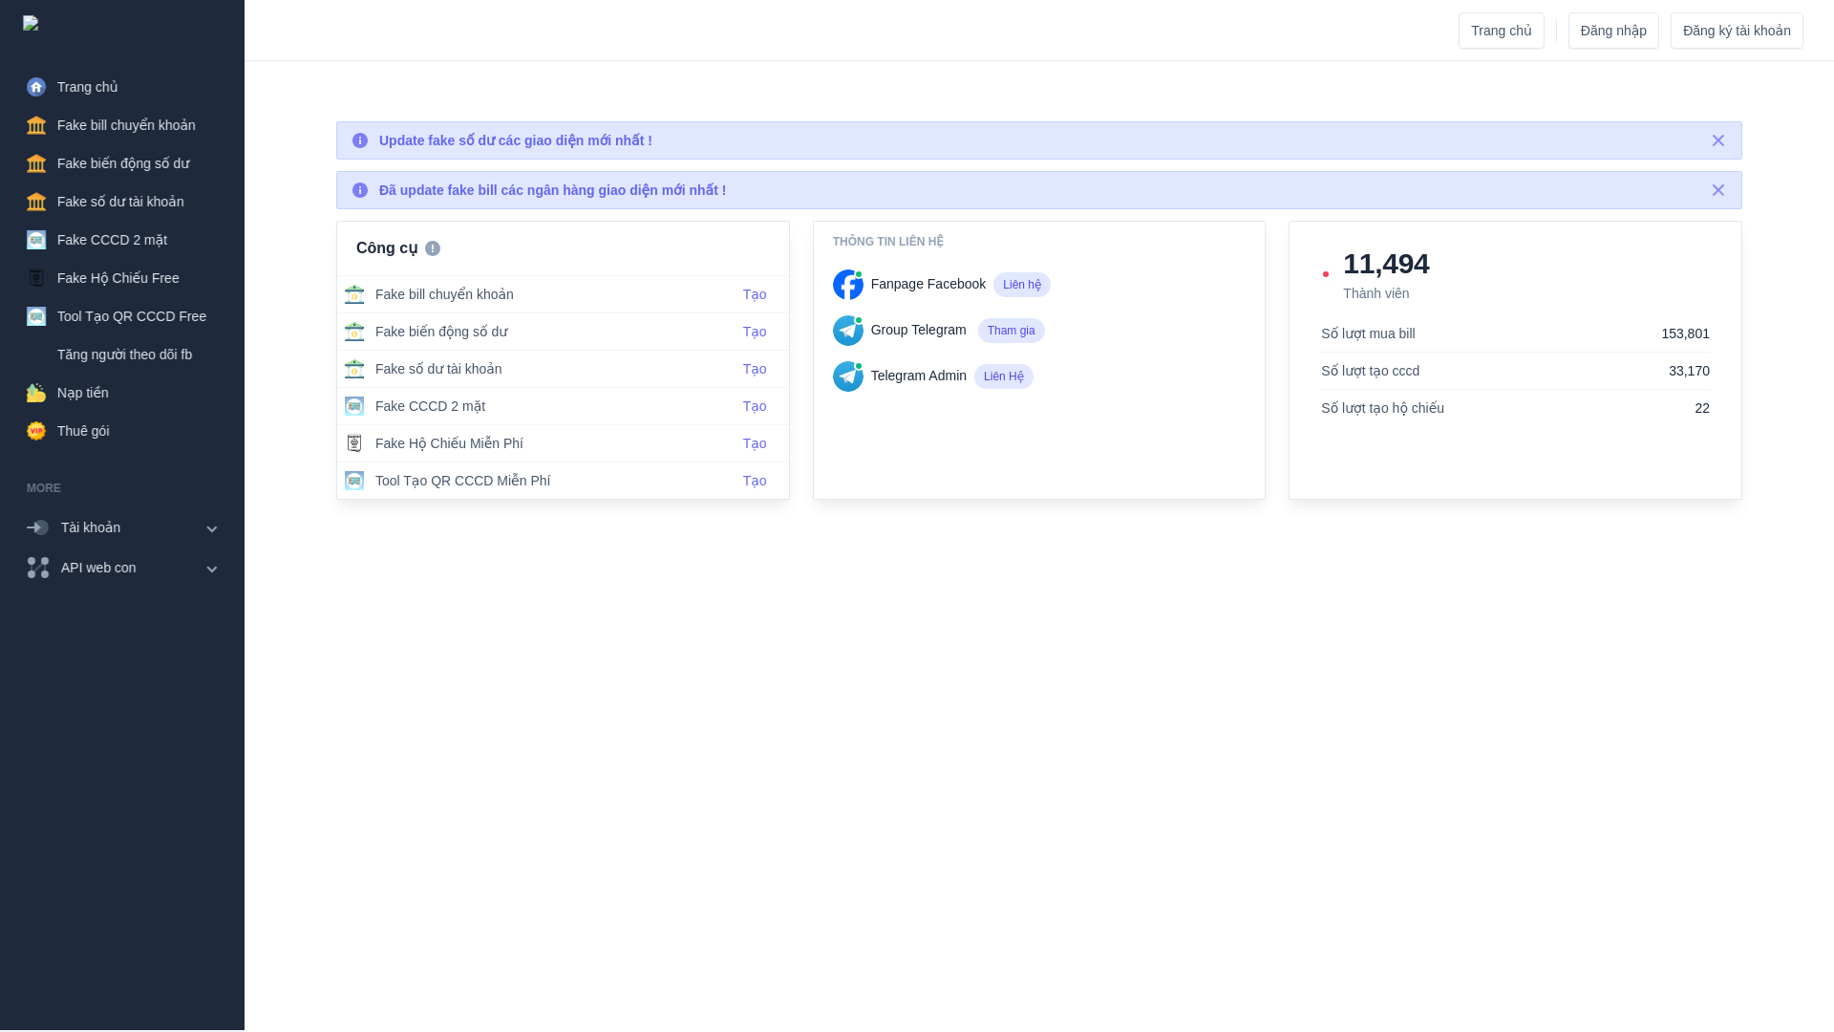Expand the API web con chevron

tap(212, 569)
